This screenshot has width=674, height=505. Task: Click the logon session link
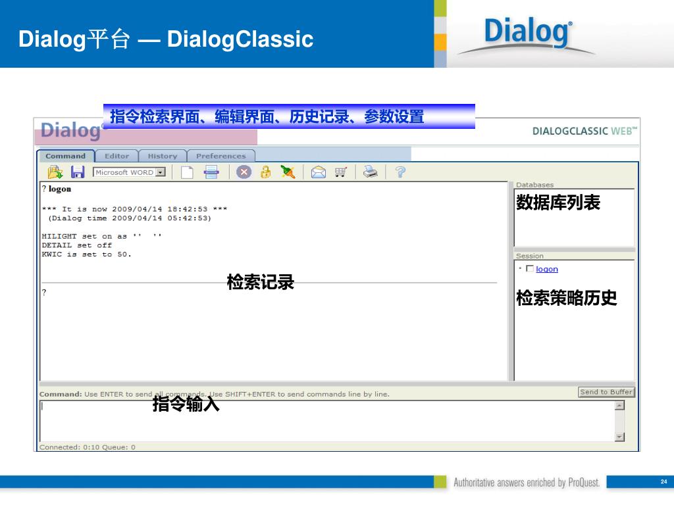pyautogui.click(x=547, y=269)
